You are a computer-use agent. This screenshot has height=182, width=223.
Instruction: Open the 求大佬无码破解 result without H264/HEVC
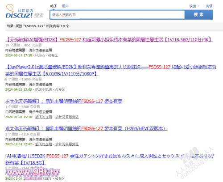[64, 102]
